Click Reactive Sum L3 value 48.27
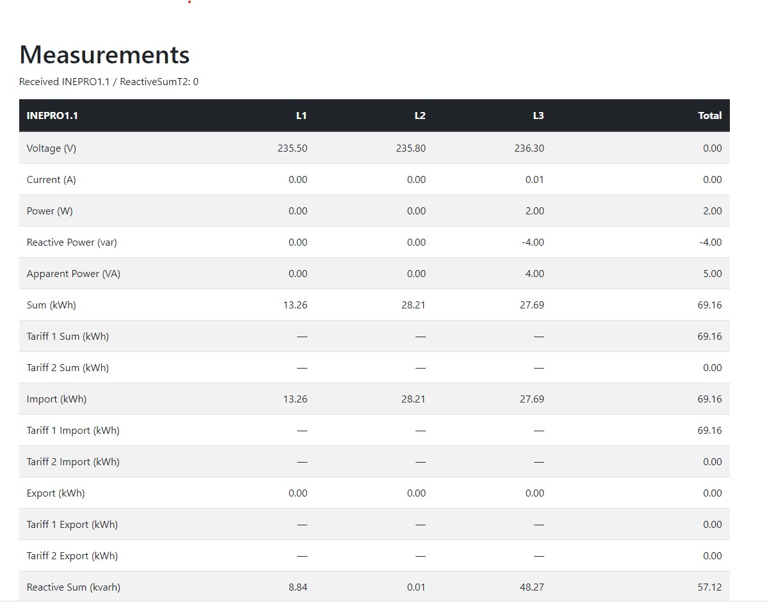This screenshot has width=767, height=613. [x=532, y=587]
